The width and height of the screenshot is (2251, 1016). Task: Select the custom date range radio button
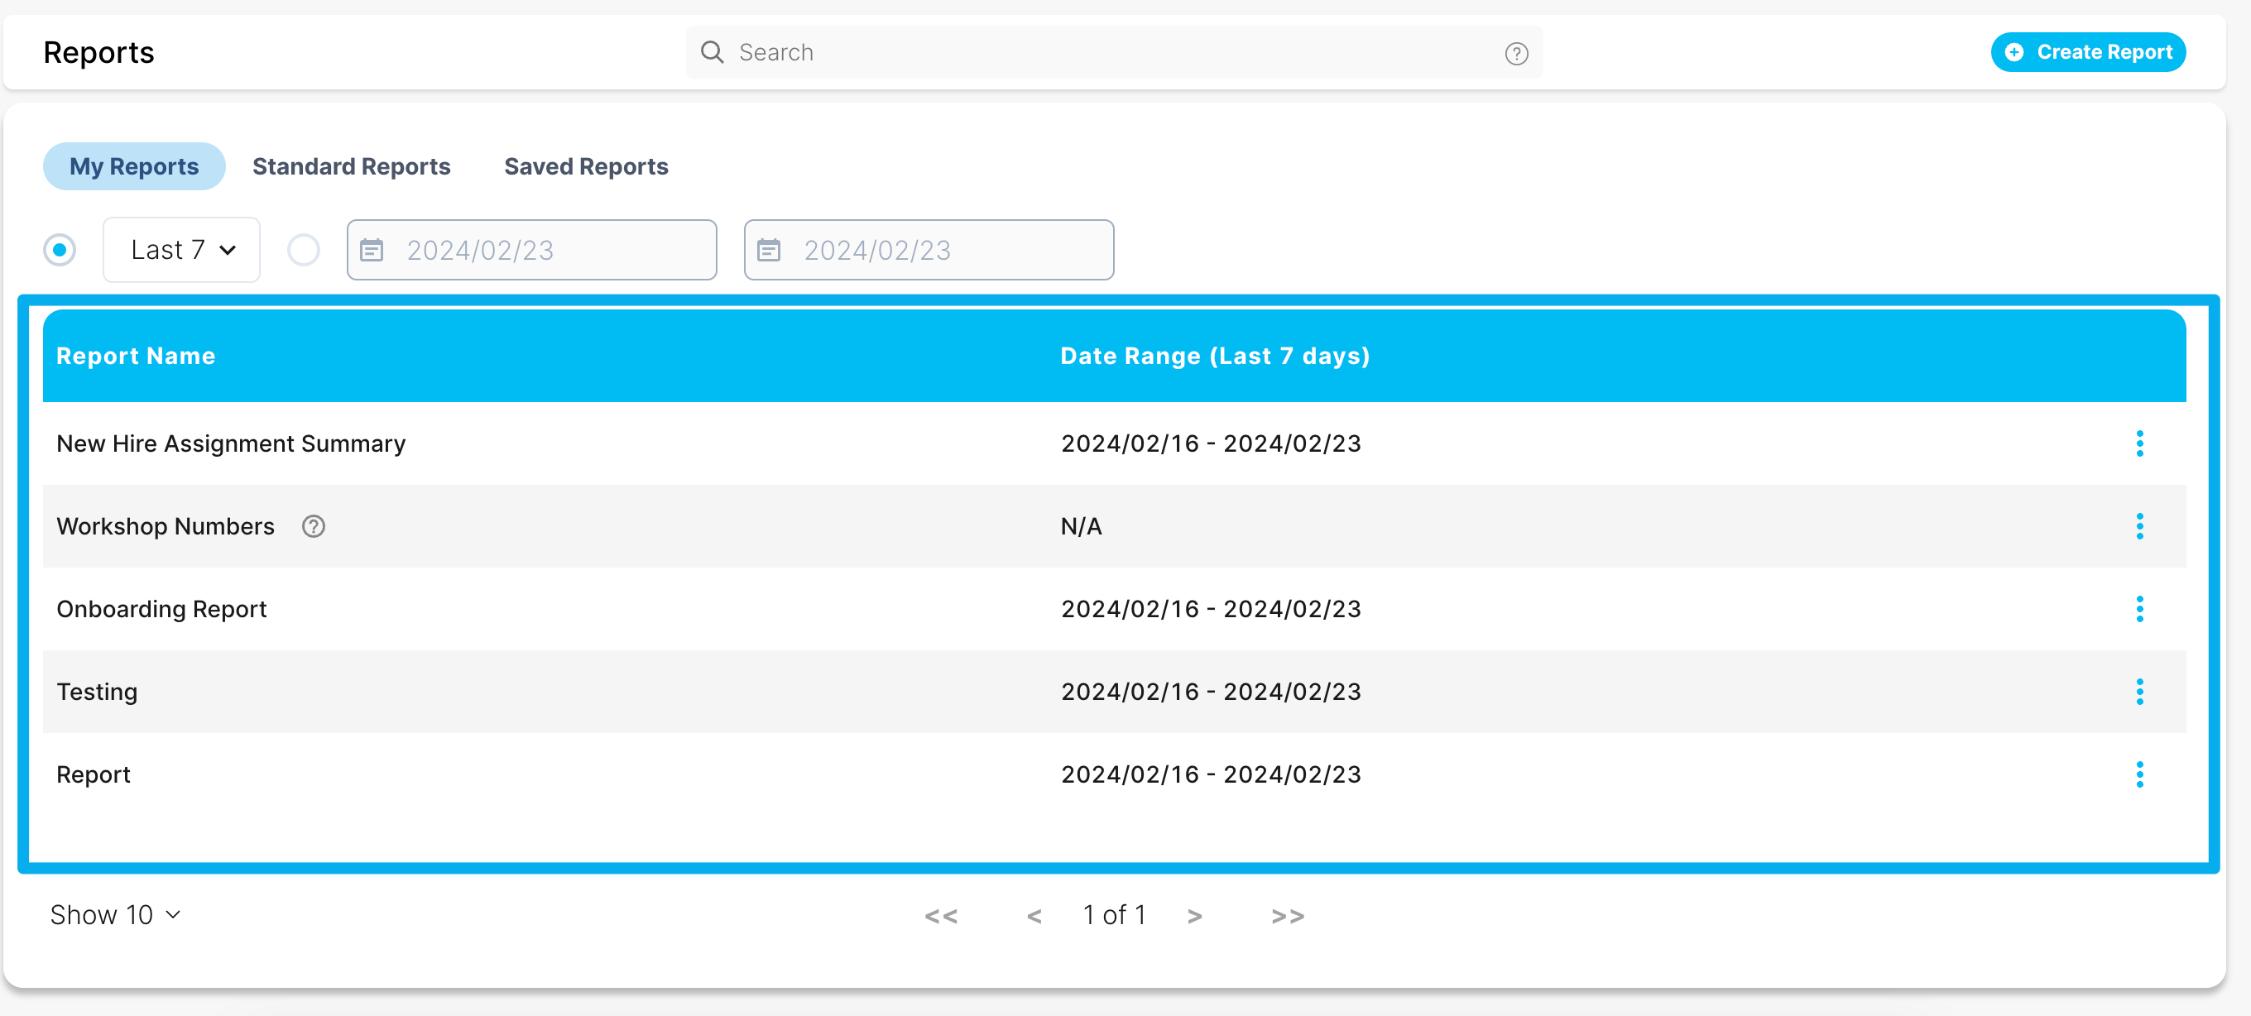tap(303, 251)
